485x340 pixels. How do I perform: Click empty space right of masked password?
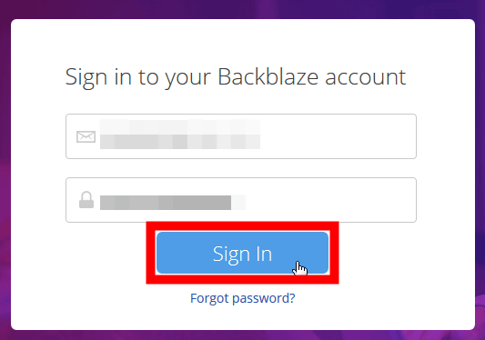tap(331, 200)
